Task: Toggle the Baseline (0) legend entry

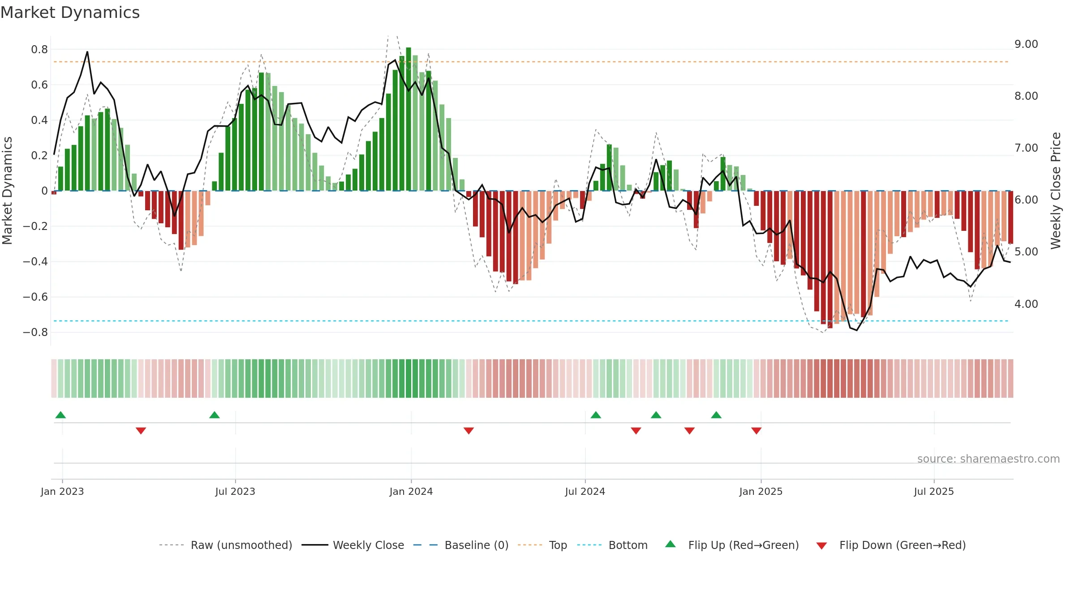Action: click(461, 545)
